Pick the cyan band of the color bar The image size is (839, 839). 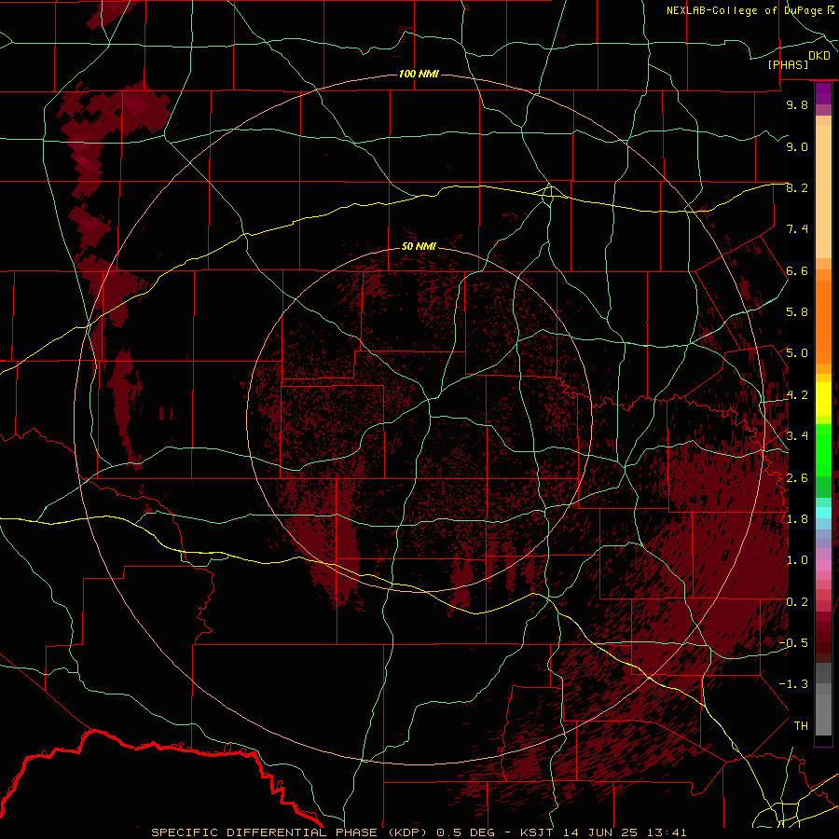(x=823, y=513)
